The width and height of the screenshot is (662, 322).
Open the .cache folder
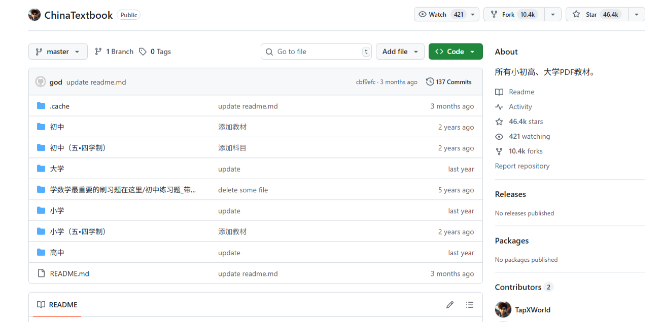(x=60, y=106)
